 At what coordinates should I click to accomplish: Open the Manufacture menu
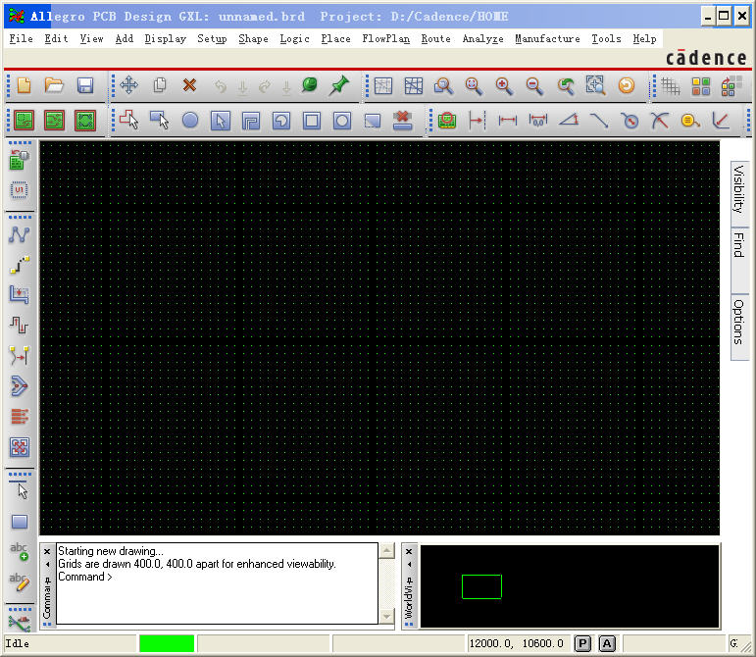click(547, 38)
